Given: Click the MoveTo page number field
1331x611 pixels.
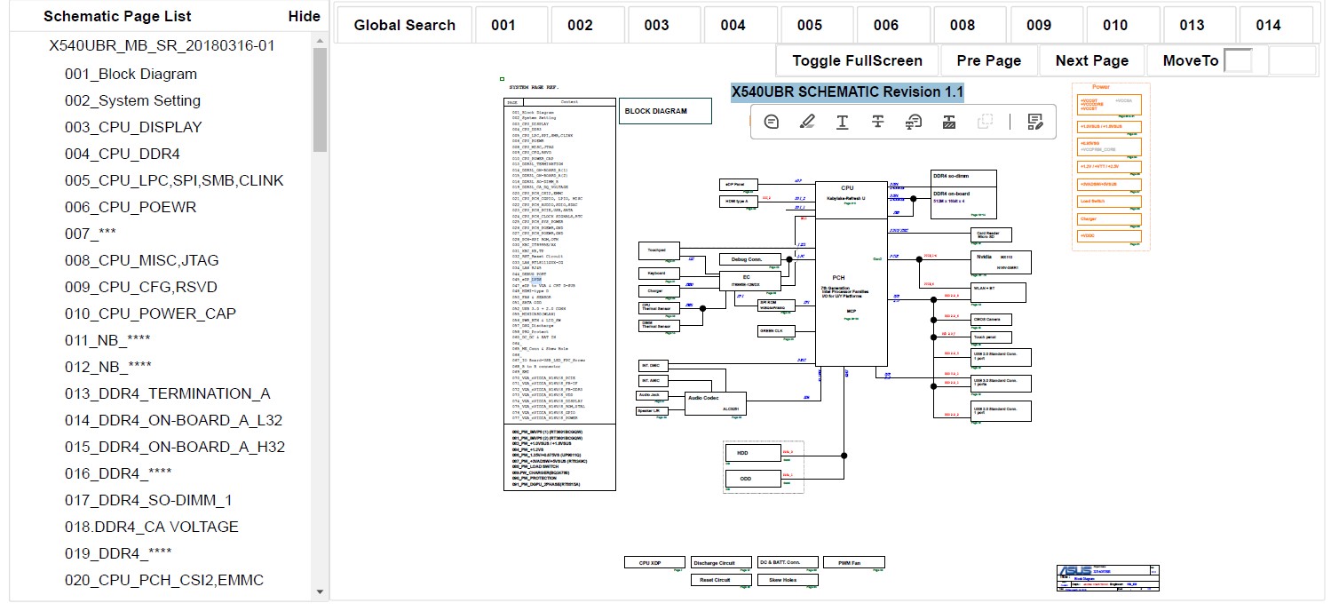Looking at the screenshot, I should [x=1238, y=60].
